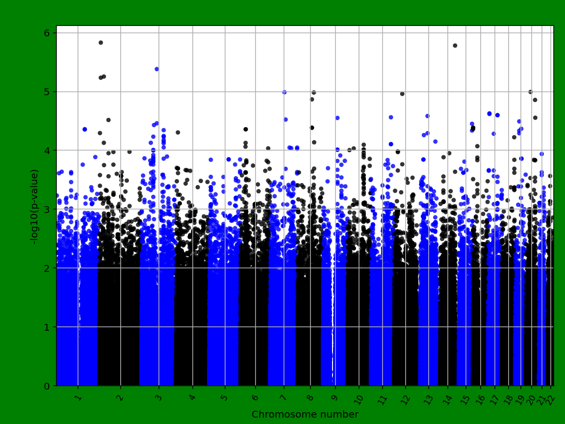Click the chromosome 9 tick label
This screenshot has width=565, height=424.
tap(333, 396)
